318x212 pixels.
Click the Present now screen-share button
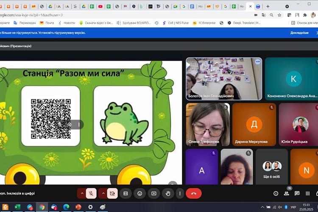[154, 193]
